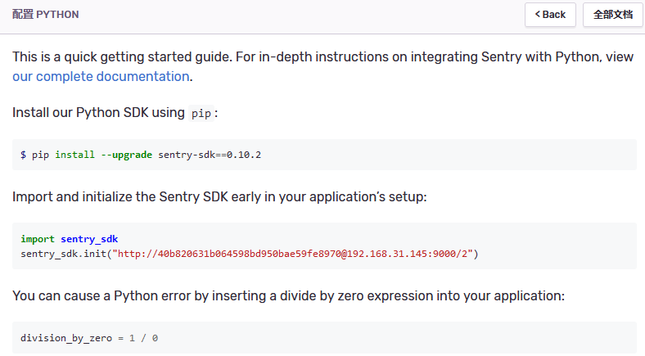Open the 全部文档 full documentation button
Image resolution: width=645 pixels, height=356 pixels.
pyautogui.click(x=612, y=15)
